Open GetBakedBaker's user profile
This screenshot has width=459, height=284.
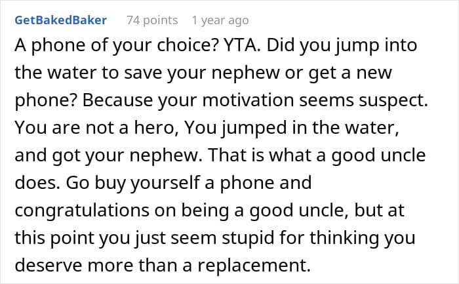tap(60, 20)
